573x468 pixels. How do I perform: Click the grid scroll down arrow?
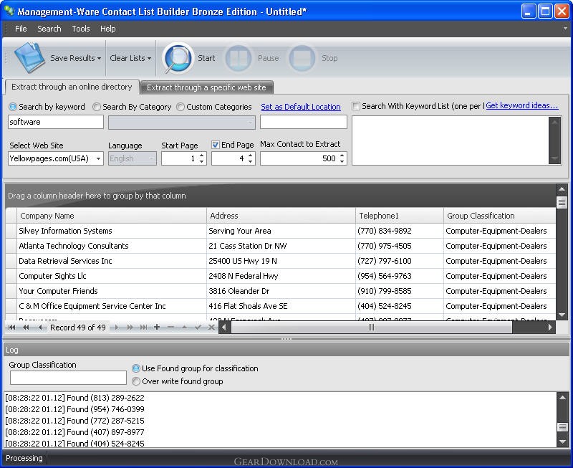pos(562,315)
